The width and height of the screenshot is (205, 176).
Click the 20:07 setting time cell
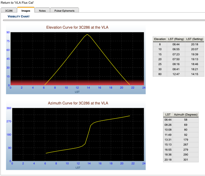coord(194,49)
